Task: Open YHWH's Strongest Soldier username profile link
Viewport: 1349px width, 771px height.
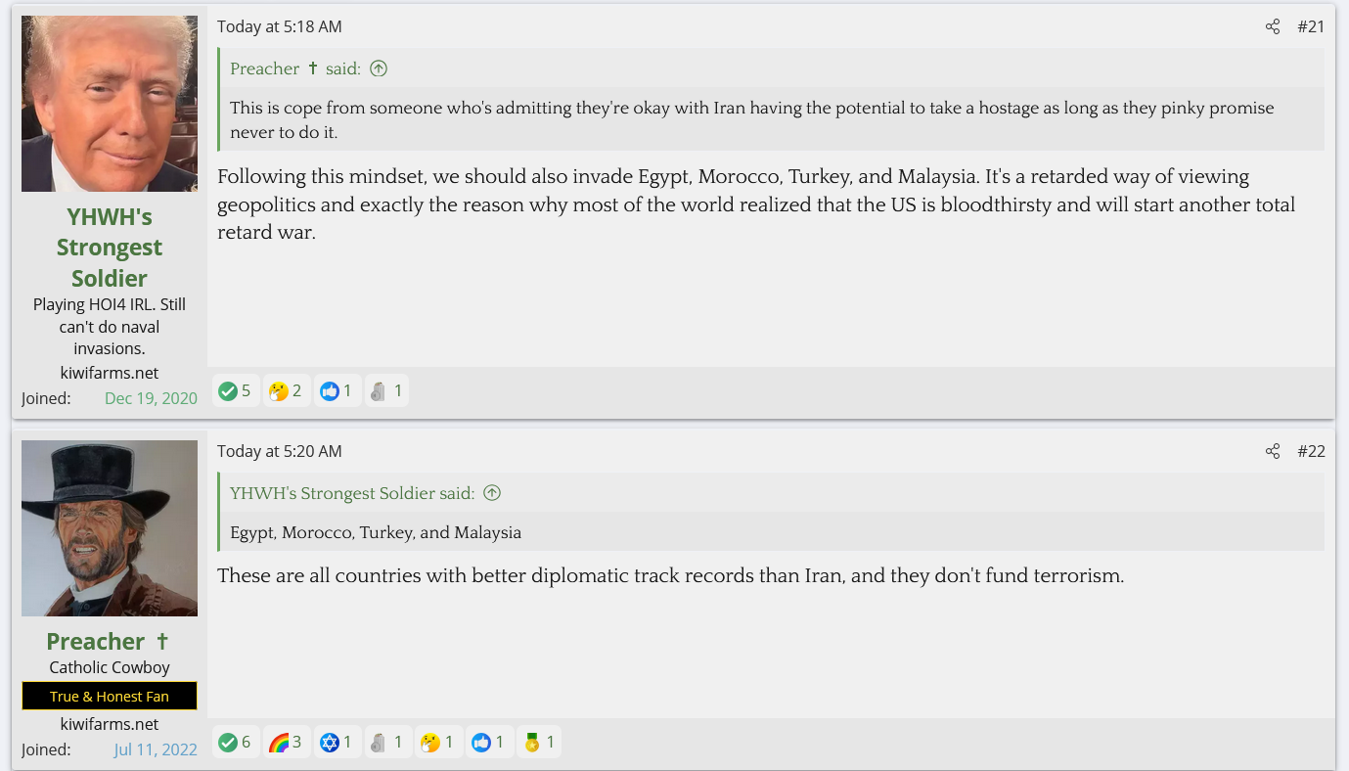Action: (110, 248)
